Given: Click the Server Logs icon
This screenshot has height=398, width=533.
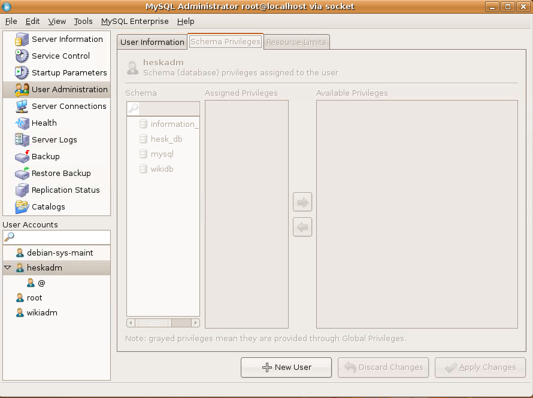Looking at the screenshot, I should 22,139.
